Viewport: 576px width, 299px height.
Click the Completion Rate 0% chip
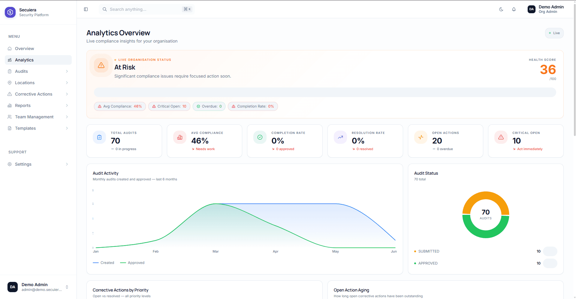point(253,106)
